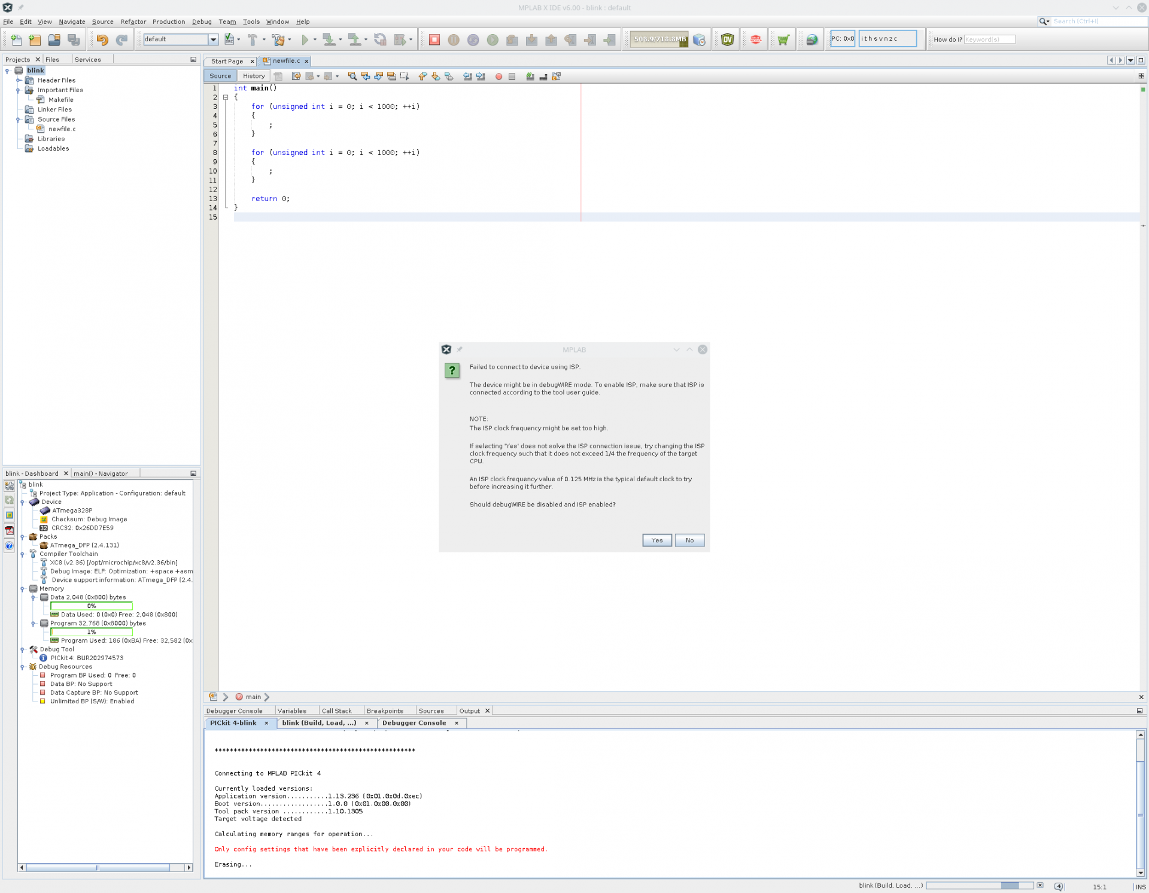Open the File menu

[x=8, y=22]
